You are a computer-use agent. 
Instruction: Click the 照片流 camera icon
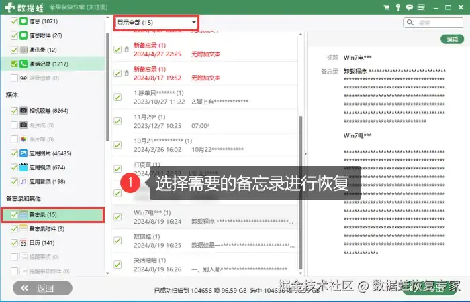23,125
